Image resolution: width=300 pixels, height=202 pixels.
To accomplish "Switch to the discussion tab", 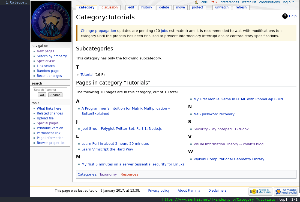I will [110, 7].
